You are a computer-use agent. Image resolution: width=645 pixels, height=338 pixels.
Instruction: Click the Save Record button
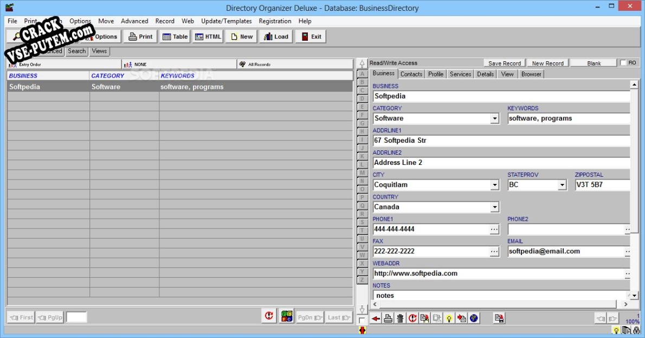(505, 63)
